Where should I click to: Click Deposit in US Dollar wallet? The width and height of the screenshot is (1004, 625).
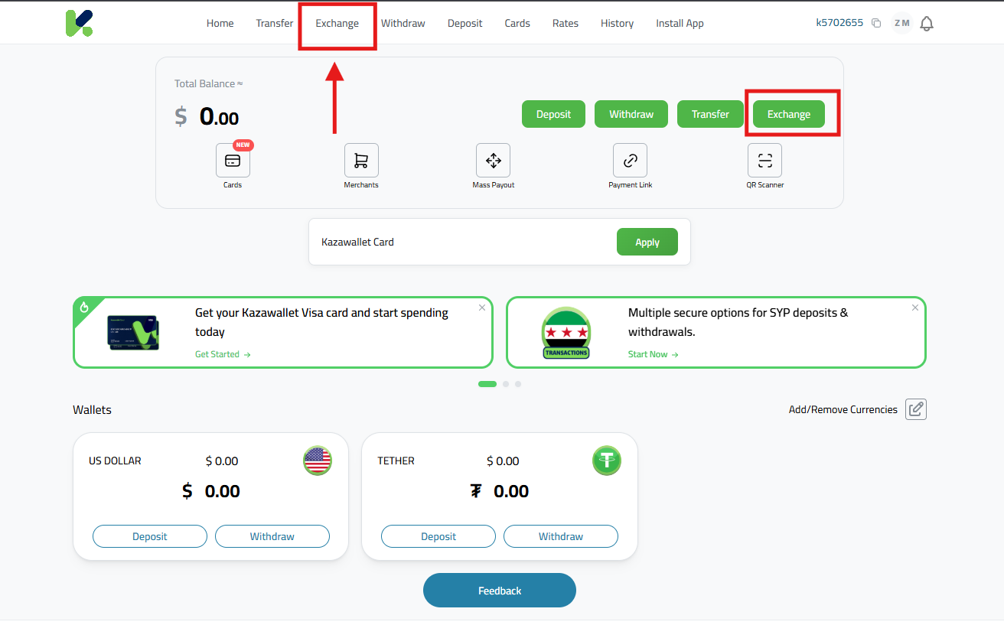point(150,536)
